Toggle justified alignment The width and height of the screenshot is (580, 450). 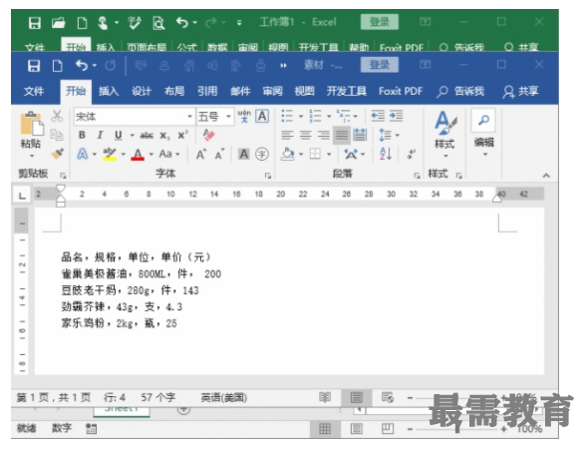tap(342, 135)
